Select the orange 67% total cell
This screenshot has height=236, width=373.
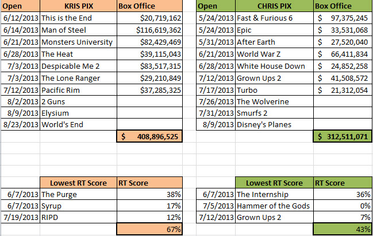pyautogui.click(x=149, y=229)
